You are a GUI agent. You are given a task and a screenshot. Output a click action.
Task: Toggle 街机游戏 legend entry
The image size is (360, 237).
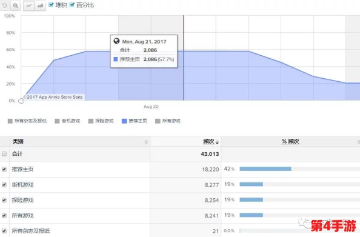click(x=67, y=121)
